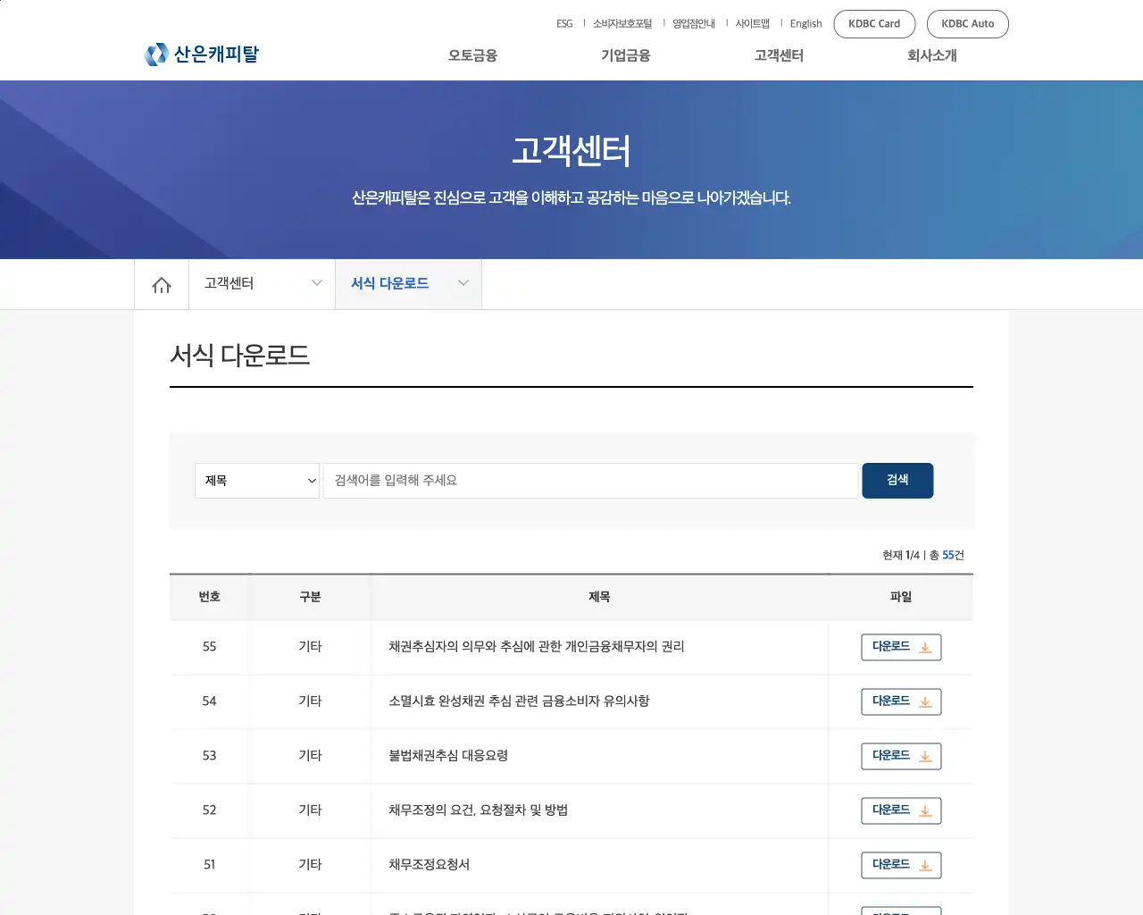Open the 소비자보호포털 link
This screenshot has height=915, width=1143.
click(x=622, y=23)
